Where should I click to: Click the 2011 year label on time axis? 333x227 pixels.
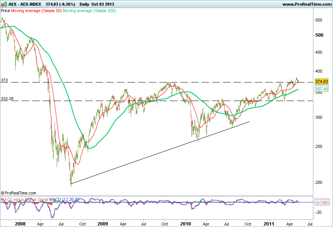coord(269,224)
